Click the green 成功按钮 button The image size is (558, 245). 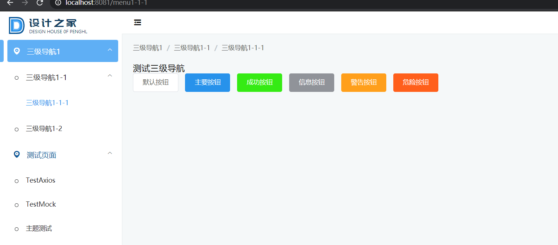(260, 82)
